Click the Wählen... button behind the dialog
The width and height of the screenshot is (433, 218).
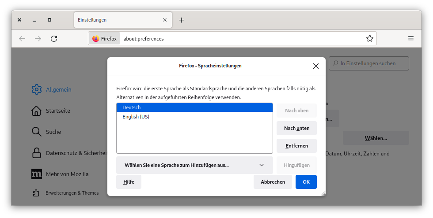pos(376,138)
